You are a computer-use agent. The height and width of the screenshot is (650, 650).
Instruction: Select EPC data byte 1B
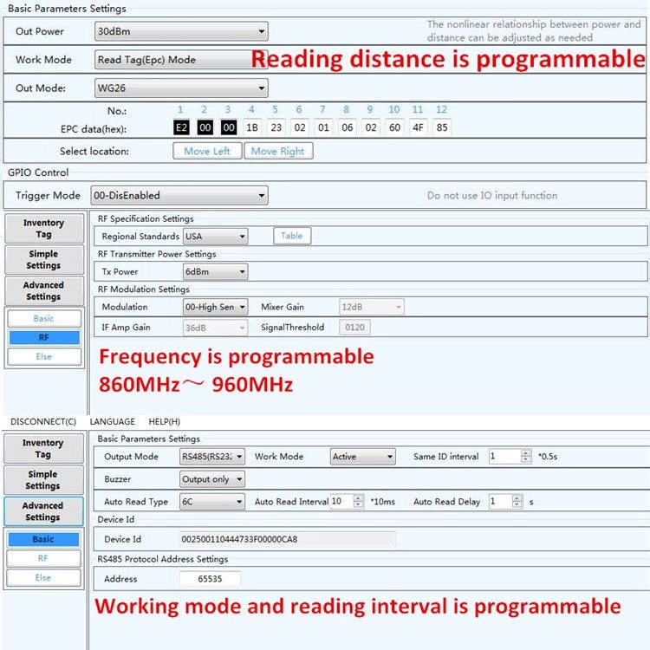click(252, 127)
